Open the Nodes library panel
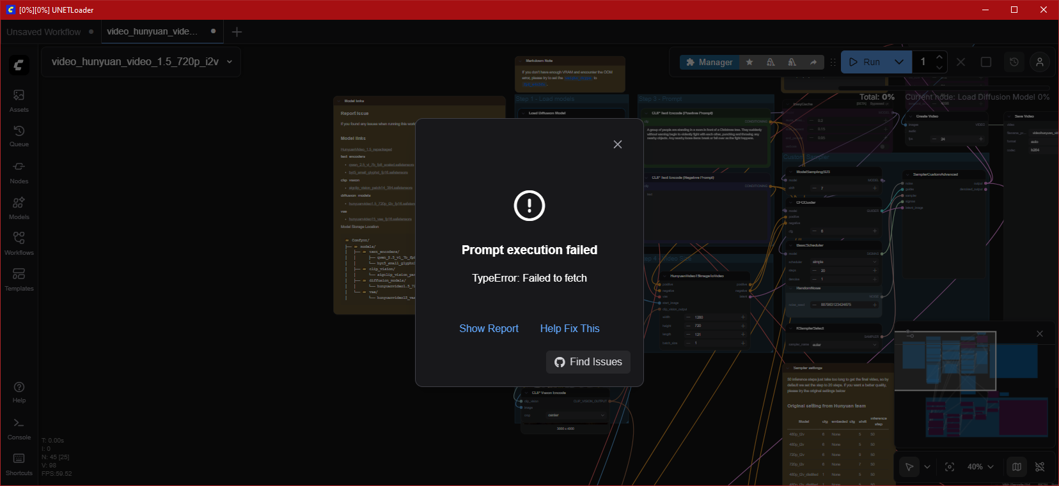 pyautogui.click(x=19, y=172)
